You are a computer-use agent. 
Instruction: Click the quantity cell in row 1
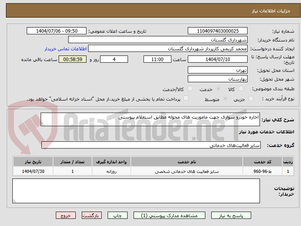tap(73, 171)
